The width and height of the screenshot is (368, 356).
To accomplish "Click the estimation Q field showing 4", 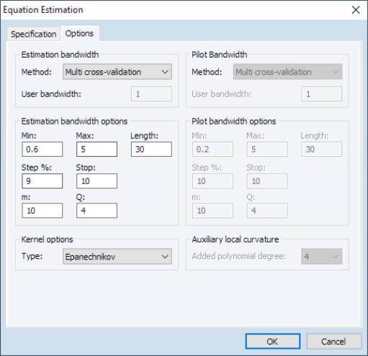I will [97, 211].
